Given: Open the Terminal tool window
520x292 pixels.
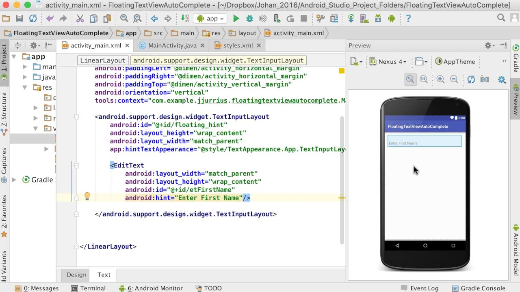Looking at the screenshot, I should [x=88, y=288].
